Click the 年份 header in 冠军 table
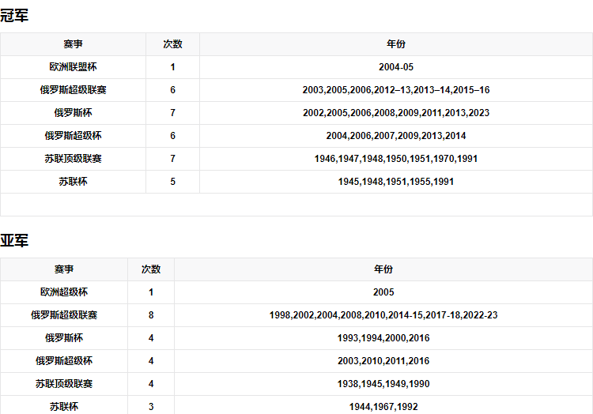The width and height of the screenshot is (593, 414). 395,44
